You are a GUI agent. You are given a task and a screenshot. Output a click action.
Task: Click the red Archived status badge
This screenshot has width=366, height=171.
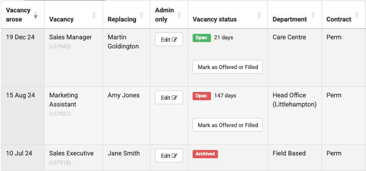[205, 154]
